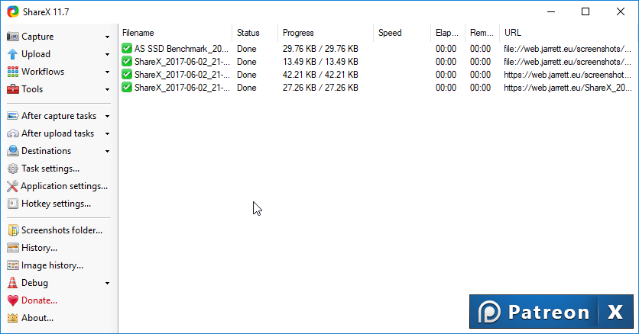Click the Debug traffic cone icon
Viewport: 639px width, 334px height.
coord(13,283)
